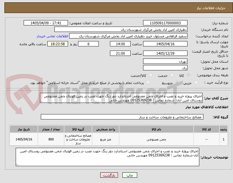Image resolution: width=233 pixels, height=183 pixels.
Task: Click the table date cell 1405/04/16
Action: [x=24, y=139]
